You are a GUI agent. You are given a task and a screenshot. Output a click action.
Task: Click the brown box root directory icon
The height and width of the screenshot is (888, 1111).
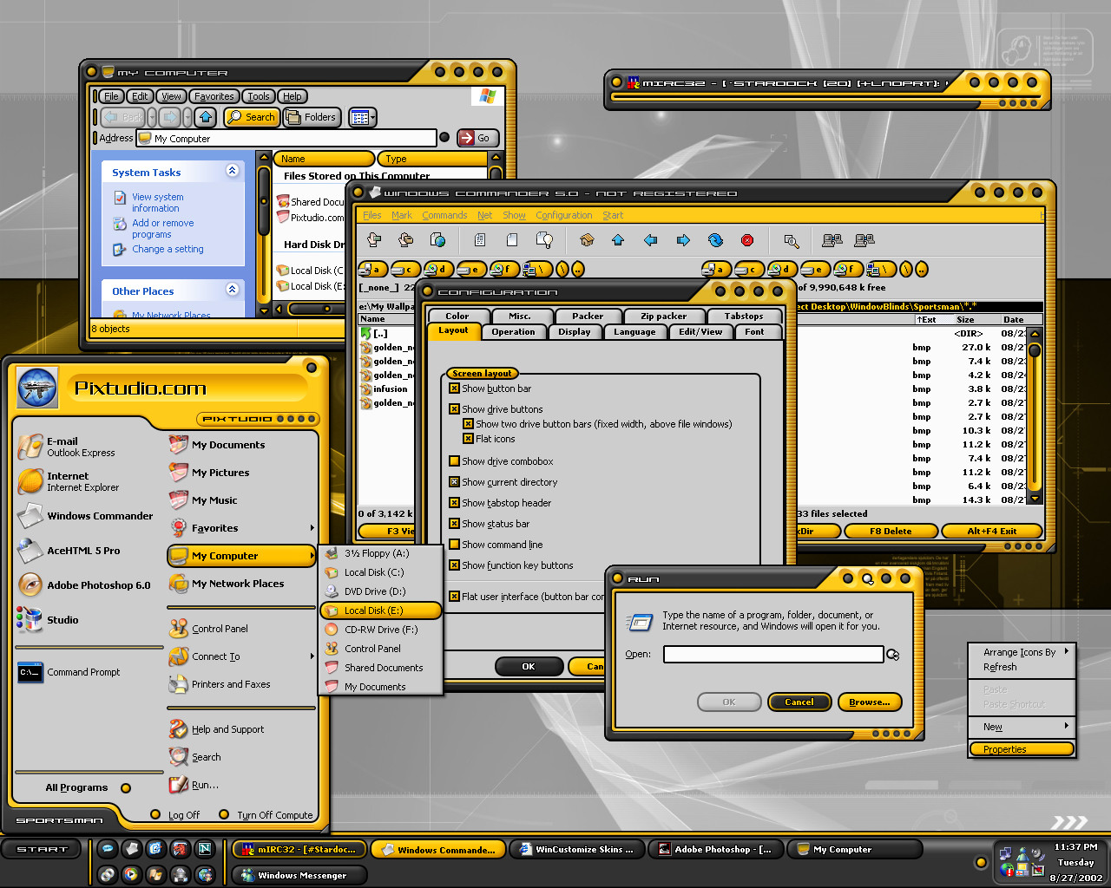pyautogui.click(x=587, y=240)
